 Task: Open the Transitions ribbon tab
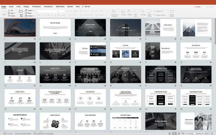(36, 6)
